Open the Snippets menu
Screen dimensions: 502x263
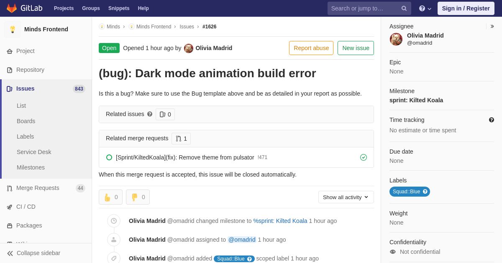click(119, 8)
